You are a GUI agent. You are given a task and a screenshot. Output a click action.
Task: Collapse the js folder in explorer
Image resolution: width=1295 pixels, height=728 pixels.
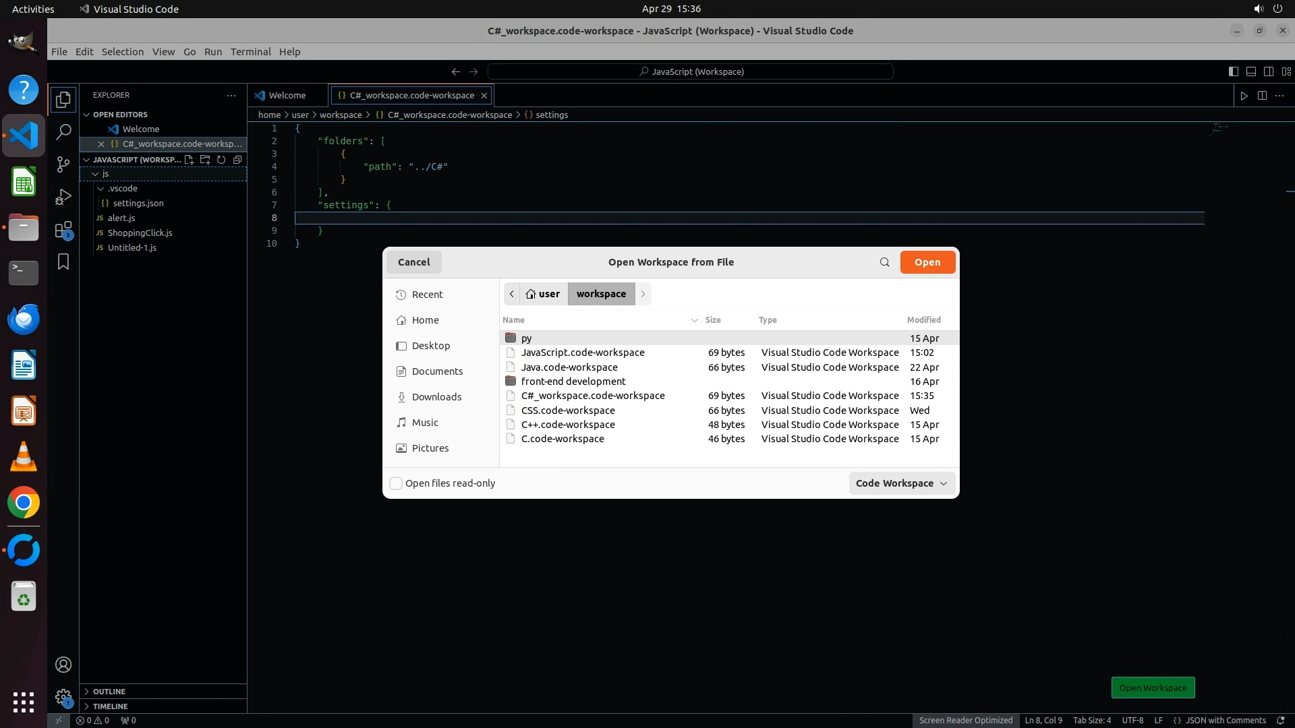[95, 174]
